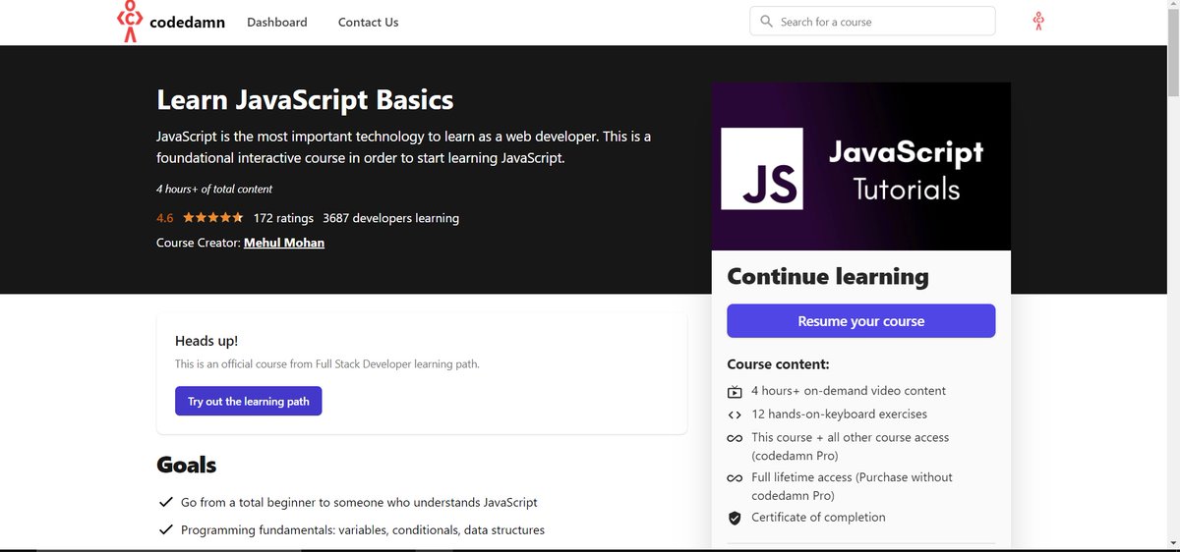Click infinity icon beside all course access
The image size is (1180, 552).
pos(735,439)
